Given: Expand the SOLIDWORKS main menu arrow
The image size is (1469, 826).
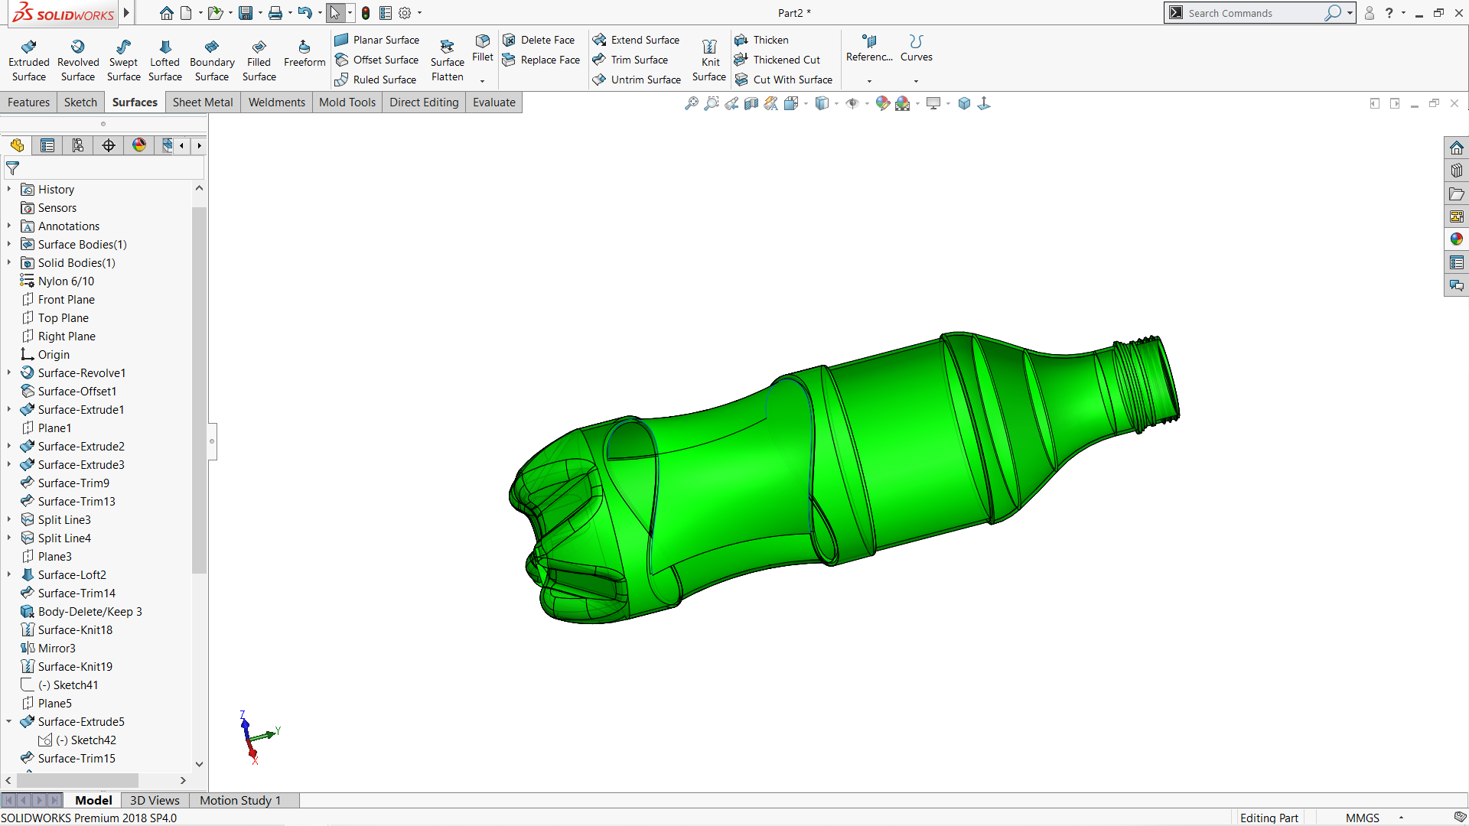Looking at the screenshot, I should 126,13.
